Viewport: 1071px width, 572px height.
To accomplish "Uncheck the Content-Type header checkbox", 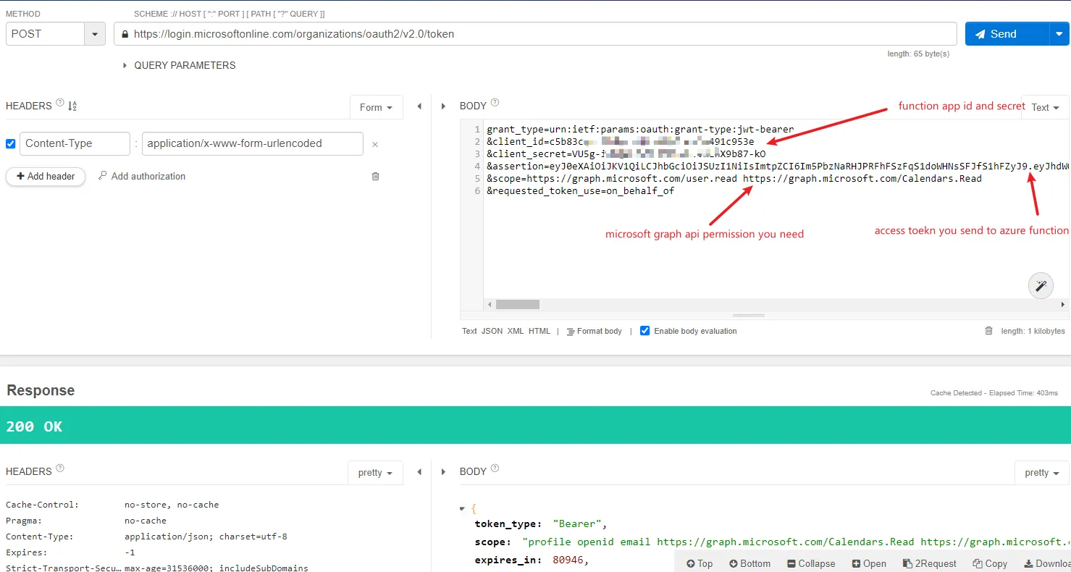I will (11, 143).
